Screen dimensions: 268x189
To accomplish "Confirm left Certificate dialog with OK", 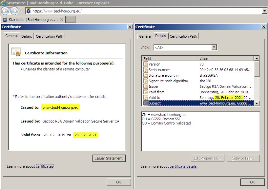I will [x=119, y=182].
